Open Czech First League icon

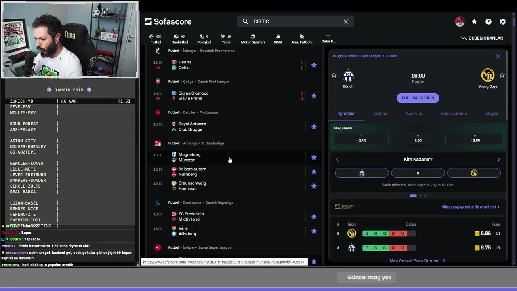click(x=158, y=81)
